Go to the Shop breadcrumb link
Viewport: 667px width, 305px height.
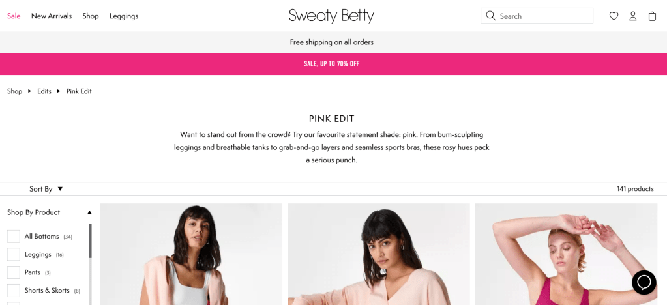(14, 91)
